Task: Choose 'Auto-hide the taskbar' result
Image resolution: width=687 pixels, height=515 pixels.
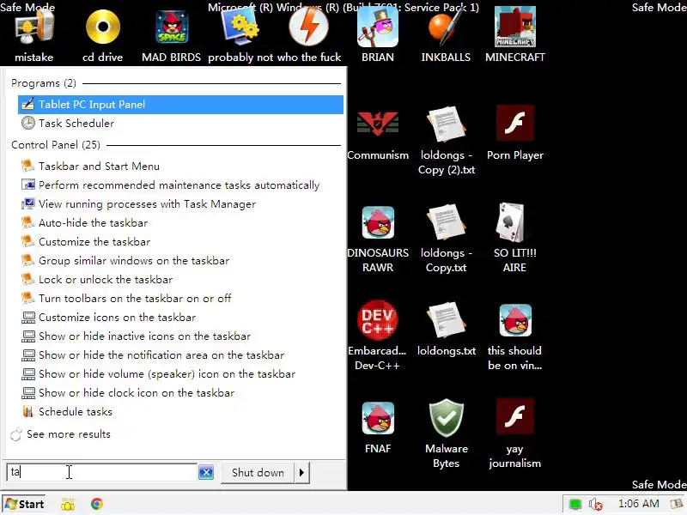Action: pyautogui.click(x=180, y=223)
